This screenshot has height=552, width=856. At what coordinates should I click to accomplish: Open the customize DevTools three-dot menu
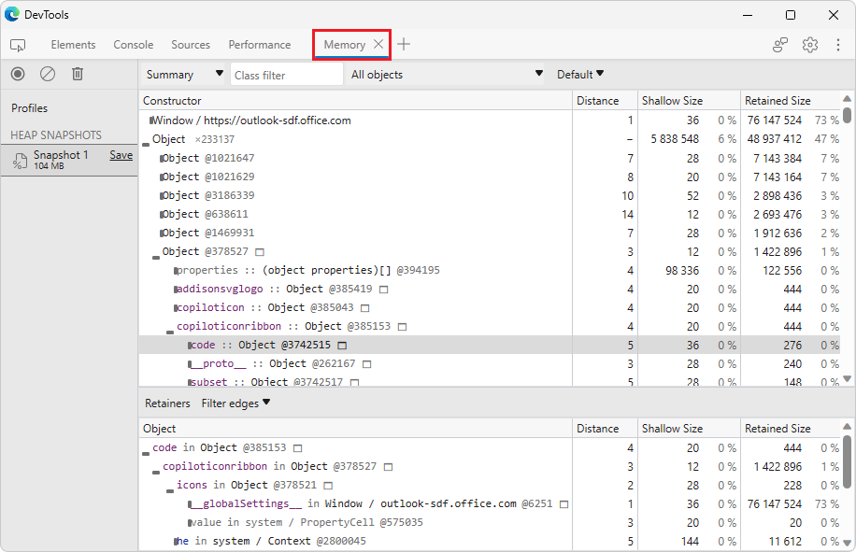pos(837,45)
